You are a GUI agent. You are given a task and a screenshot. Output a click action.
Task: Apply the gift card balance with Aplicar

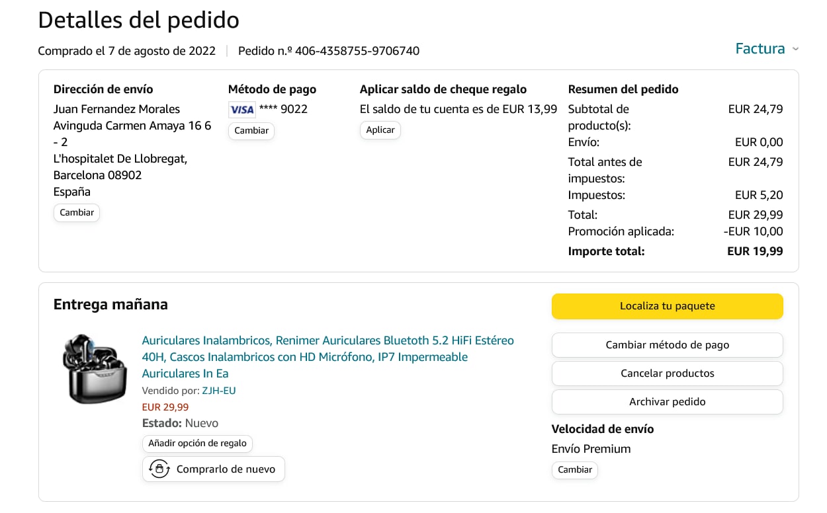point(380,130)
